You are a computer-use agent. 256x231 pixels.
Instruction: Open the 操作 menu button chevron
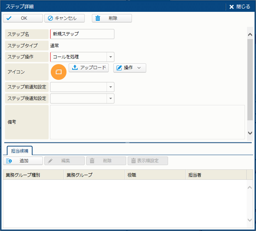(x=139, y=68)
